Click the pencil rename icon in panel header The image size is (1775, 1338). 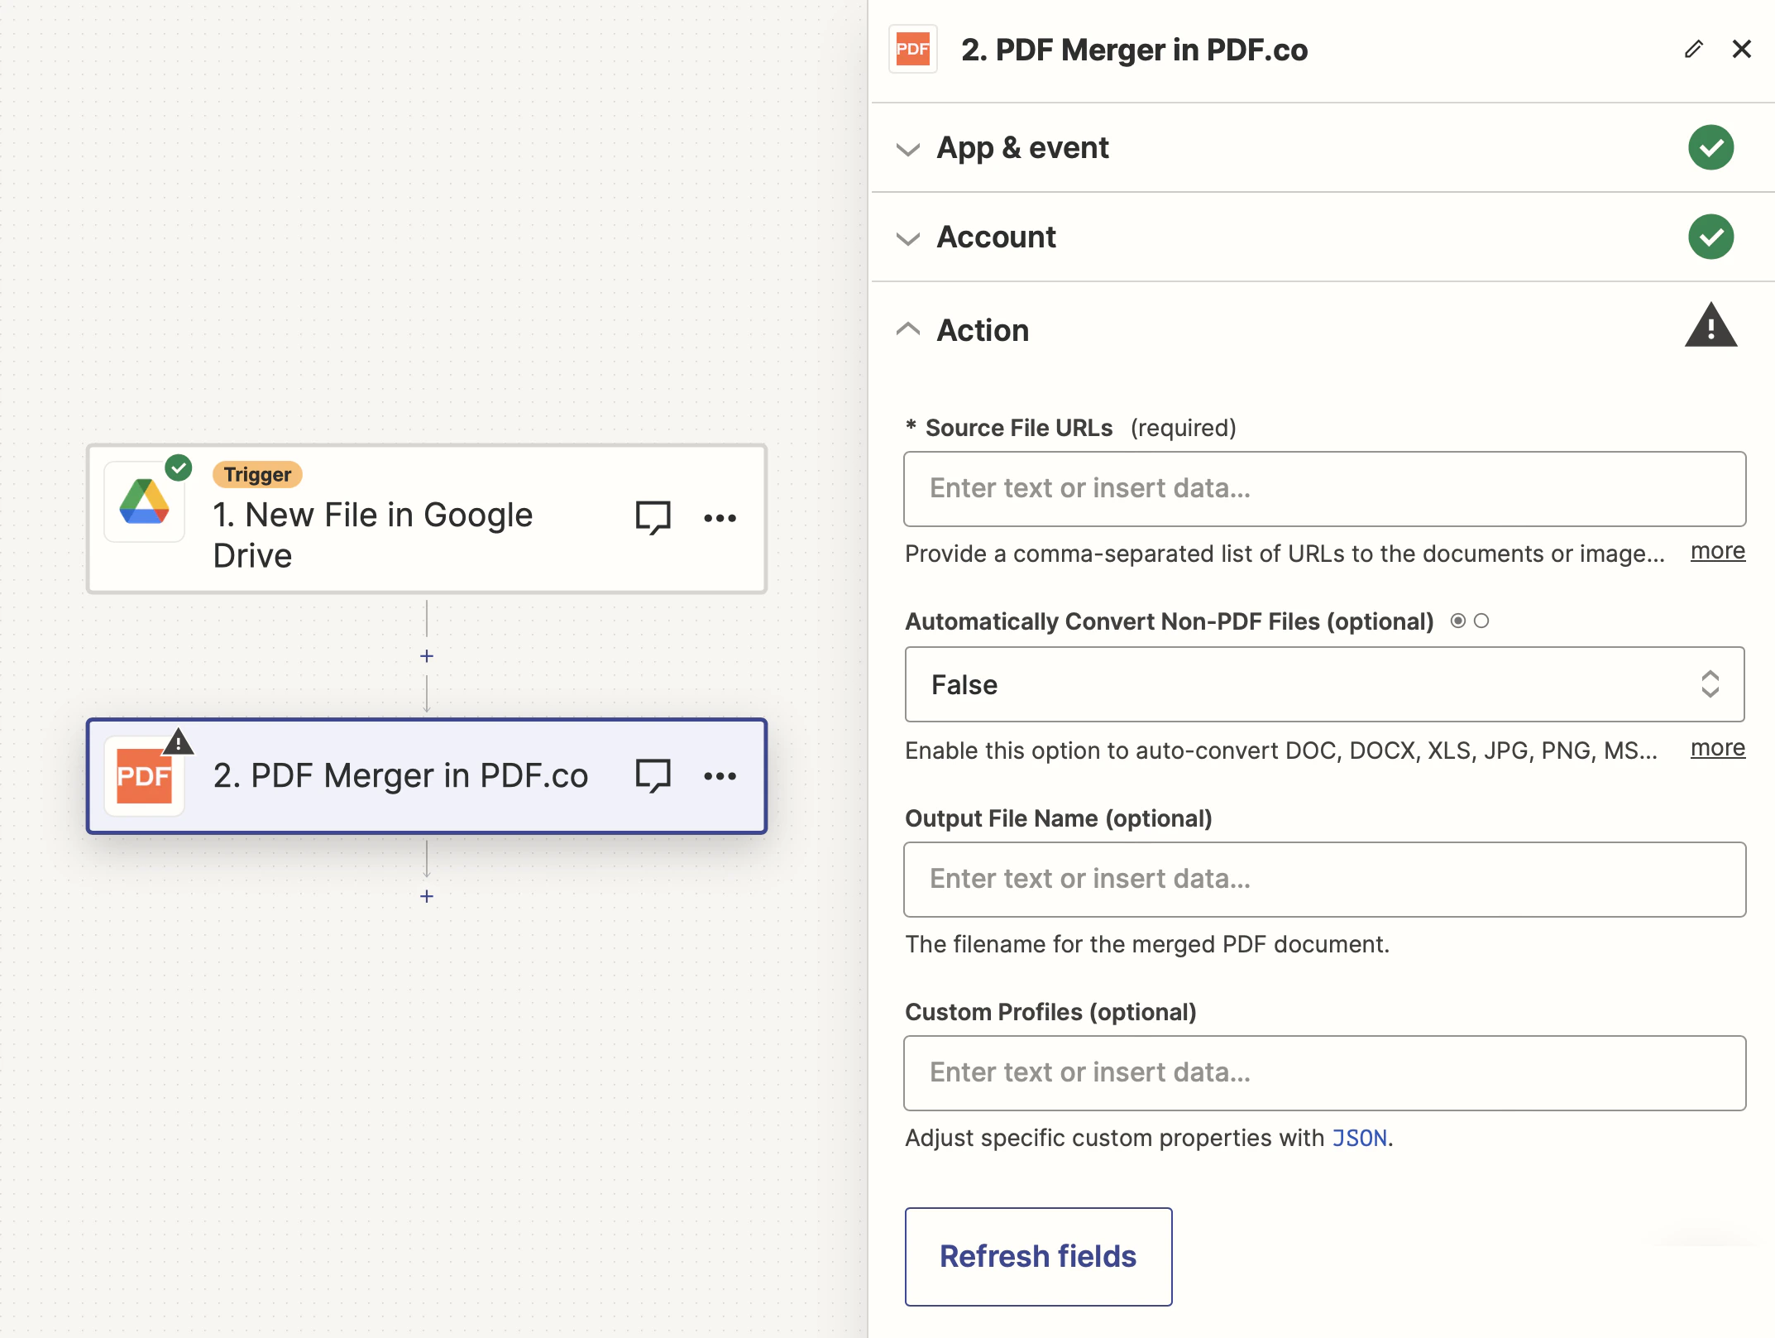1693,50
